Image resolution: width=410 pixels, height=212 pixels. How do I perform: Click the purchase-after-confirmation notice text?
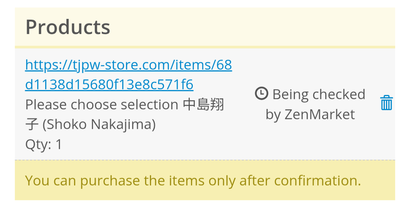pyautogui.click(x=193, y=181)
